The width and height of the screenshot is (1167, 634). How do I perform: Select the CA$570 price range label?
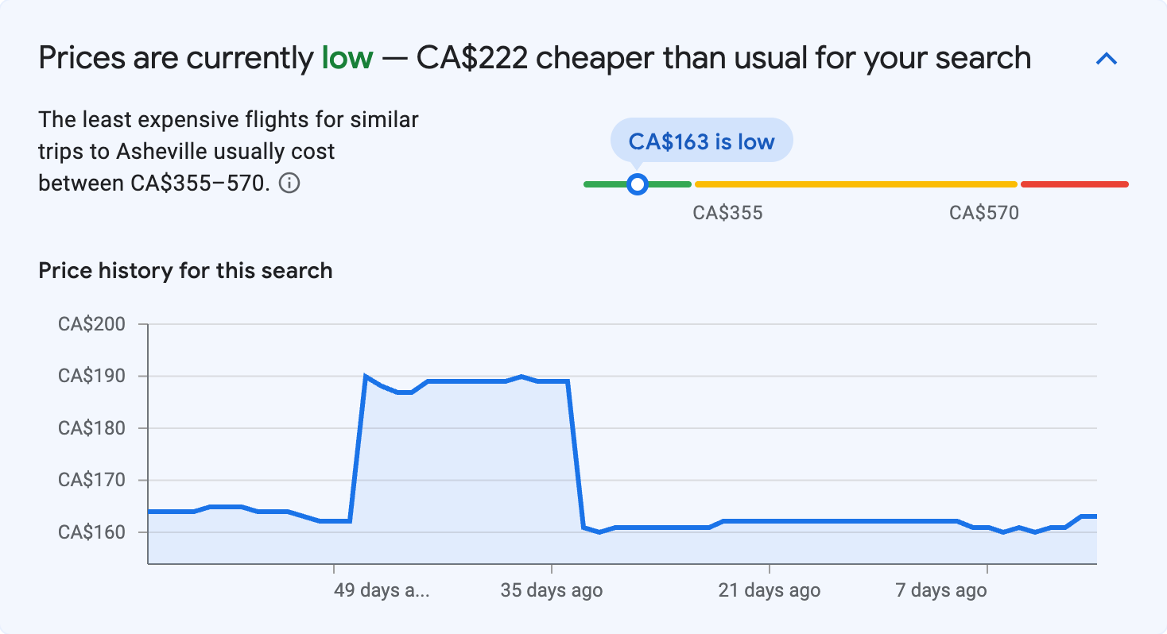pos(985,212)
